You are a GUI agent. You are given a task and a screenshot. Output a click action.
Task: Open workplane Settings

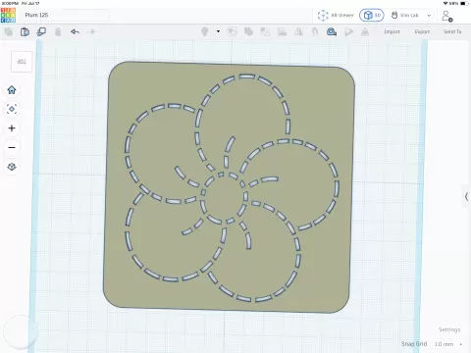[x=449, y=329]
